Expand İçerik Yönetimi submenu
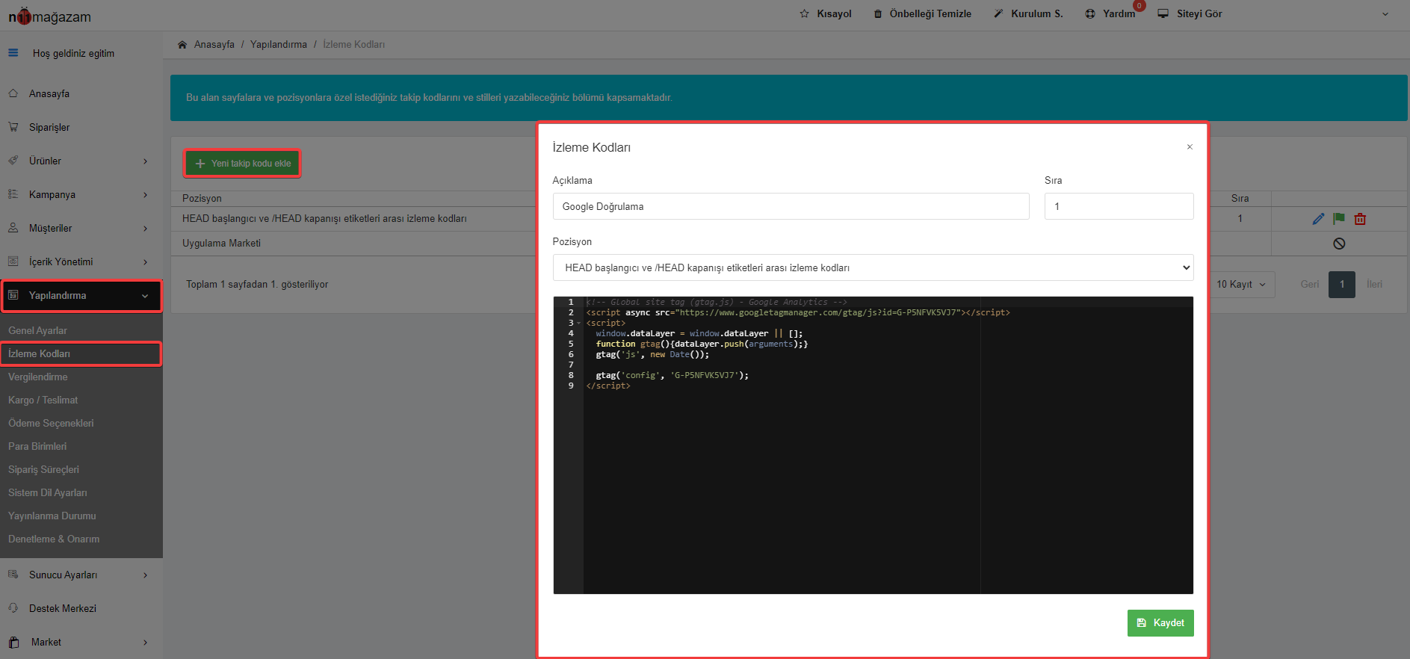1410x659 pixels. tap(146, 262)
